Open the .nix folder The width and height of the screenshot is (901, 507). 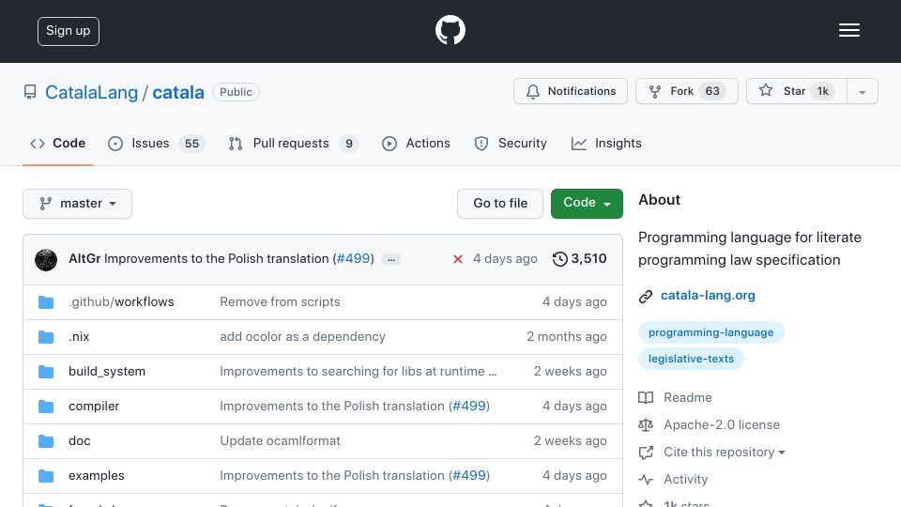point(79,337)
